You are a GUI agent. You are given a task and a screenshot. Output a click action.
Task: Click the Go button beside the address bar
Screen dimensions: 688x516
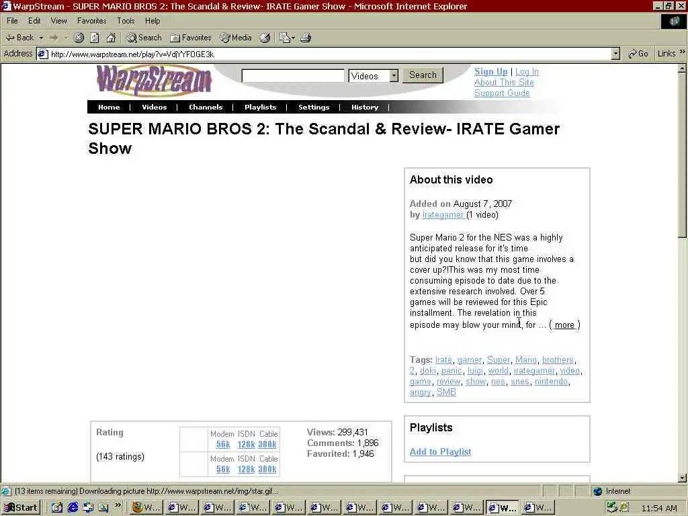[x=638, y=54]
